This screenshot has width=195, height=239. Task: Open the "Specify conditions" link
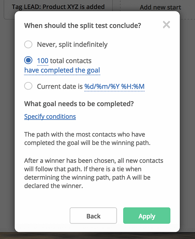(x=50, y=117)
